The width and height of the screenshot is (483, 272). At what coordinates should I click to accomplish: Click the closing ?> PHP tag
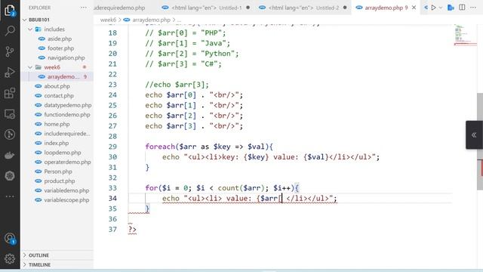coord(132,229)
